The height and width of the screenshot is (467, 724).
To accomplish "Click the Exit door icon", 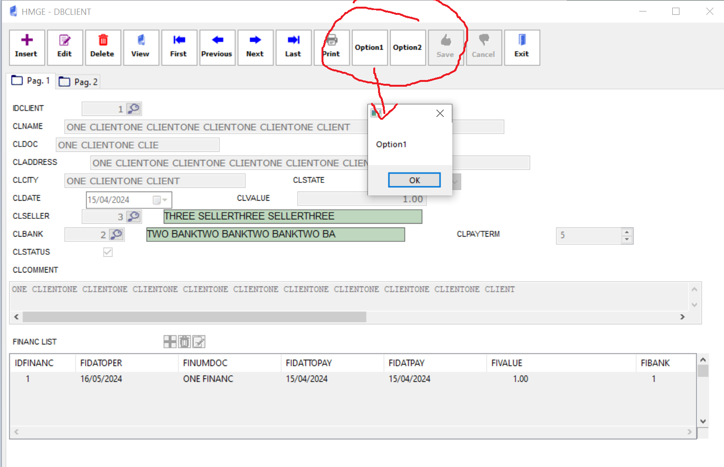I will click(x=522, y=47).
